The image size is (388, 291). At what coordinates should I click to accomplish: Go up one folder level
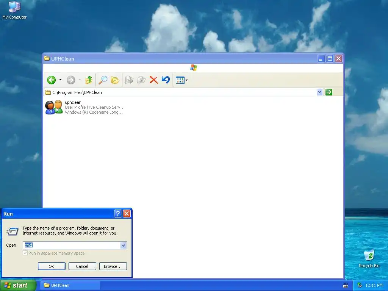[x=89, y=80]
